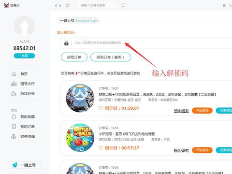Click the teal button of order 1618
Image resolution: width=232 pixels, height=174 pixels.
(224, 150)
